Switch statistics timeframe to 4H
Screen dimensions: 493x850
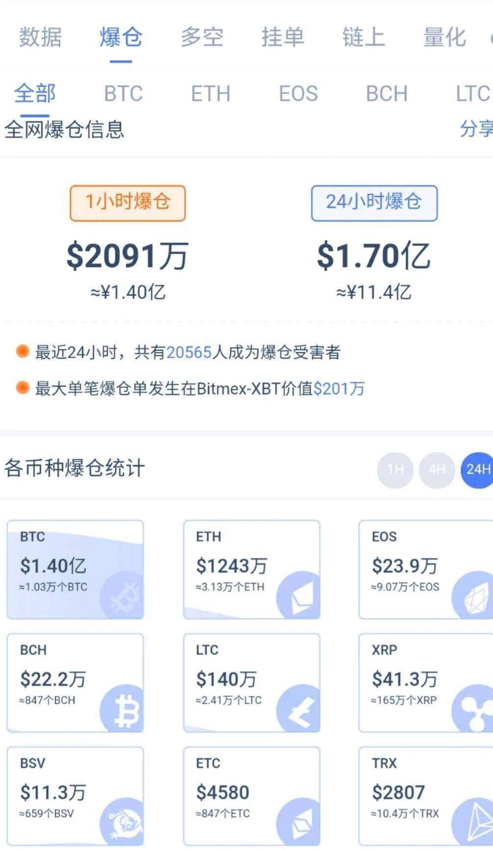click(x=437, y=470)
